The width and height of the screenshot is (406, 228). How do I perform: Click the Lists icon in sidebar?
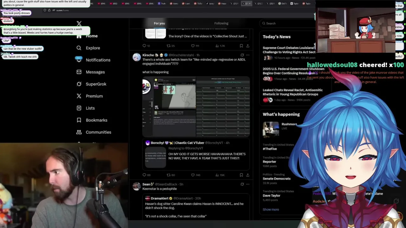[x=79, y=108]
